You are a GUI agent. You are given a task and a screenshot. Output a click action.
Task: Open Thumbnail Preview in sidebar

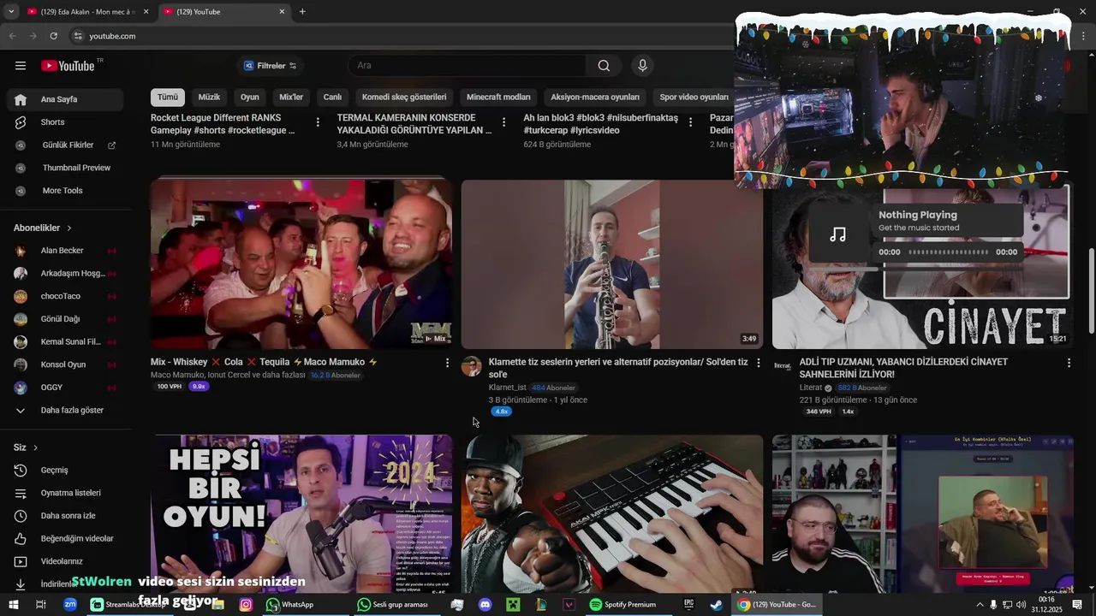[x=67, y=168]
